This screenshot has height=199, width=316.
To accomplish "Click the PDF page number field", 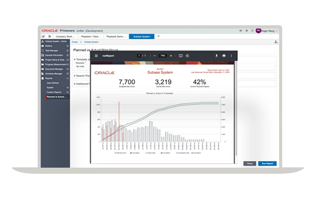I will point(139,56).
